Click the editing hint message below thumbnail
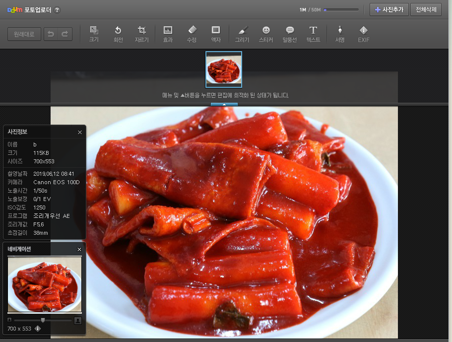The width and height of the screenshot is (452, 342). point(225,95)
